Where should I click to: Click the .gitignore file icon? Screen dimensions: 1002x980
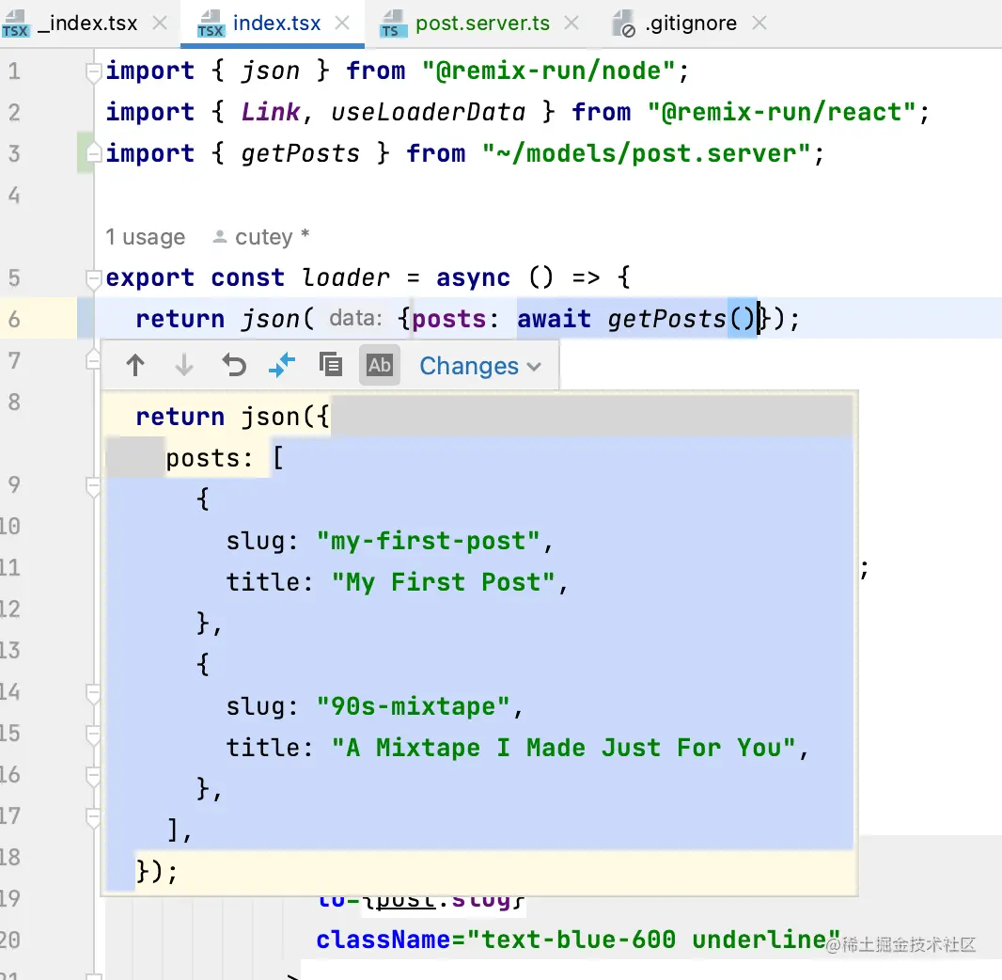click(x=623, y=24)
